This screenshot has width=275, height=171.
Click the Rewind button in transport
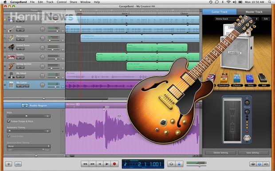point(85,164)
